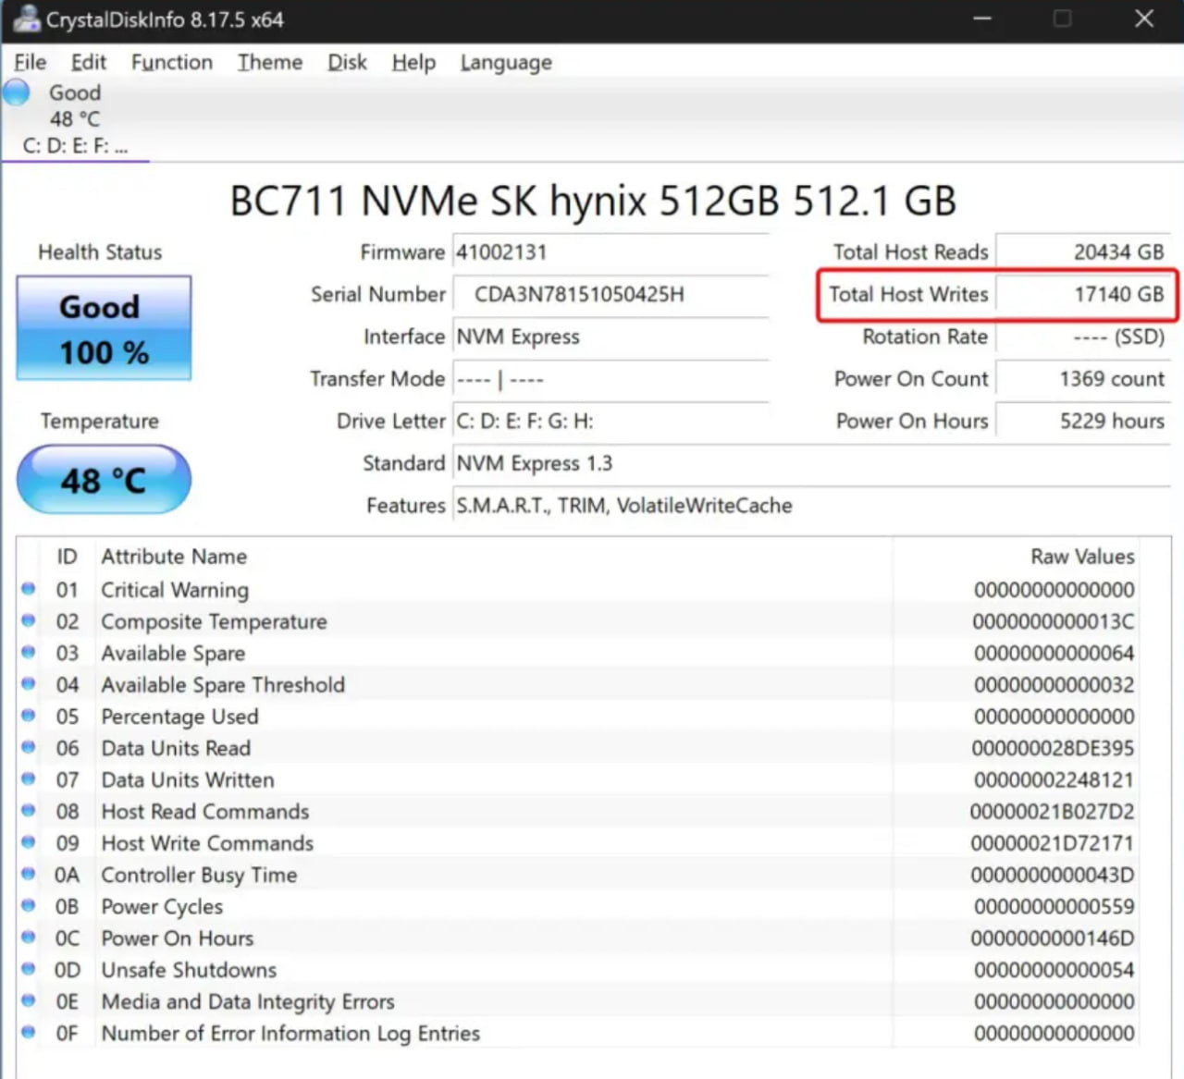The image size is (1184, 1079).
Task: Click the Good 100 % health status button
Action: pyautogui.click(x=104, y=328)
